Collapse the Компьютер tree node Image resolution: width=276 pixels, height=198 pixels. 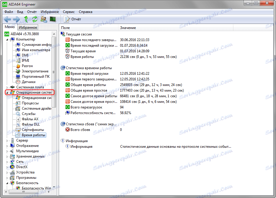(7, 40)
